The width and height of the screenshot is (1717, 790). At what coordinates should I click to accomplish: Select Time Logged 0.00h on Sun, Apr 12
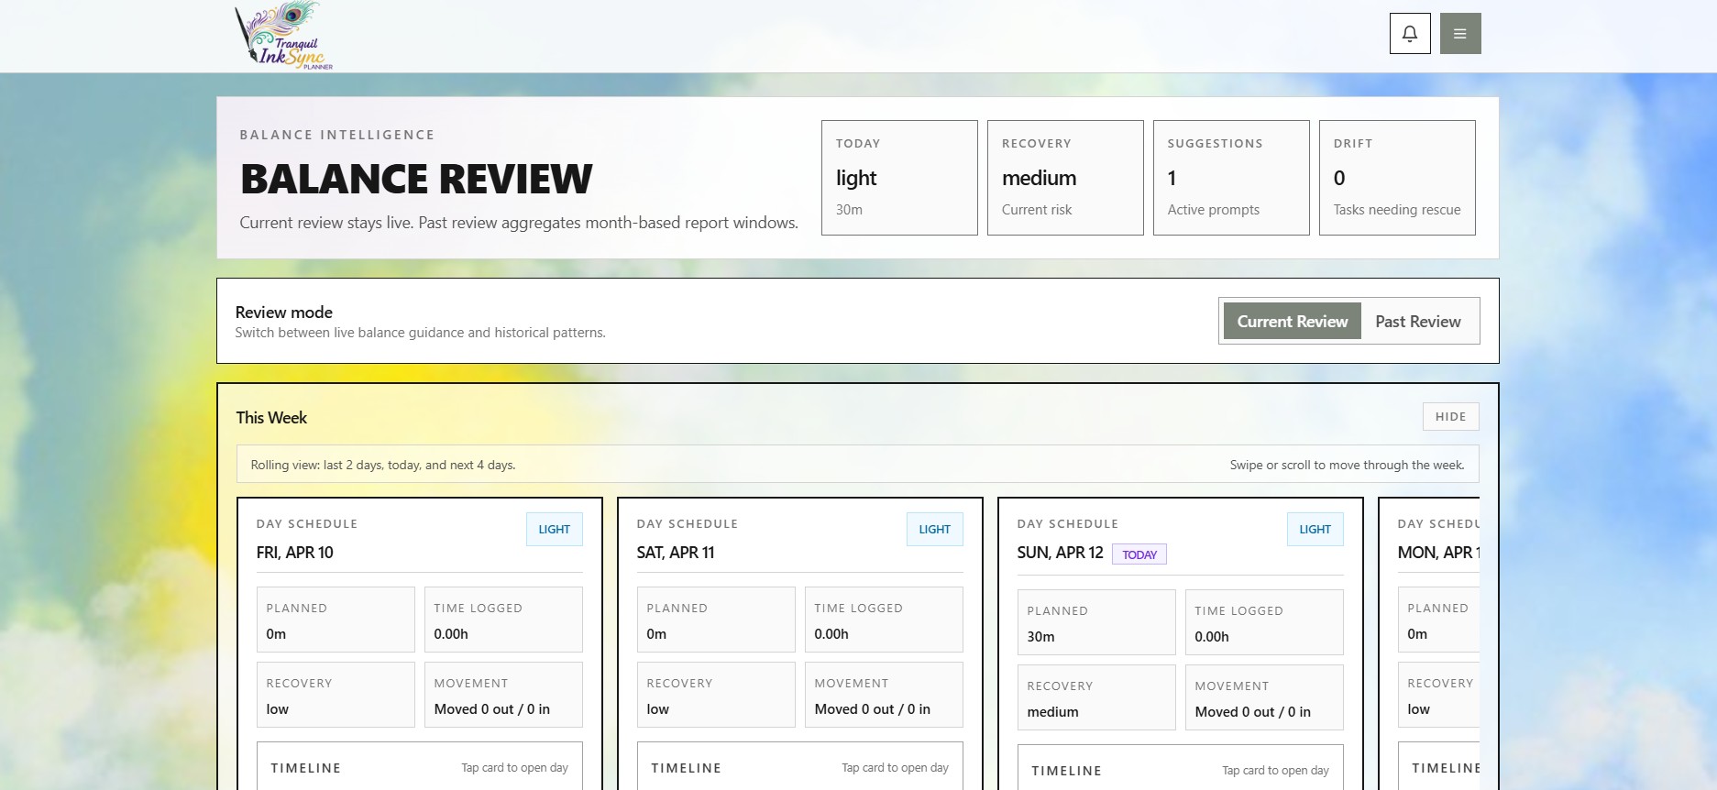[x=1264, y=622]
